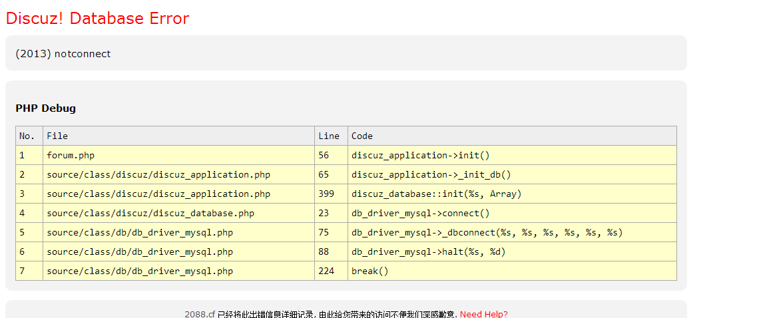Click line number 224
Screen dimensions: 765x318
(332, 271)
